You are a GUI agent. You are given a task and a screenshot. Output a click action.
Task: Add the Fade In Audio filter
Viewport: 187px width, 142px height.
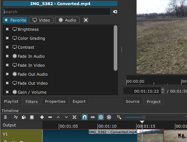tap(58, 56)
